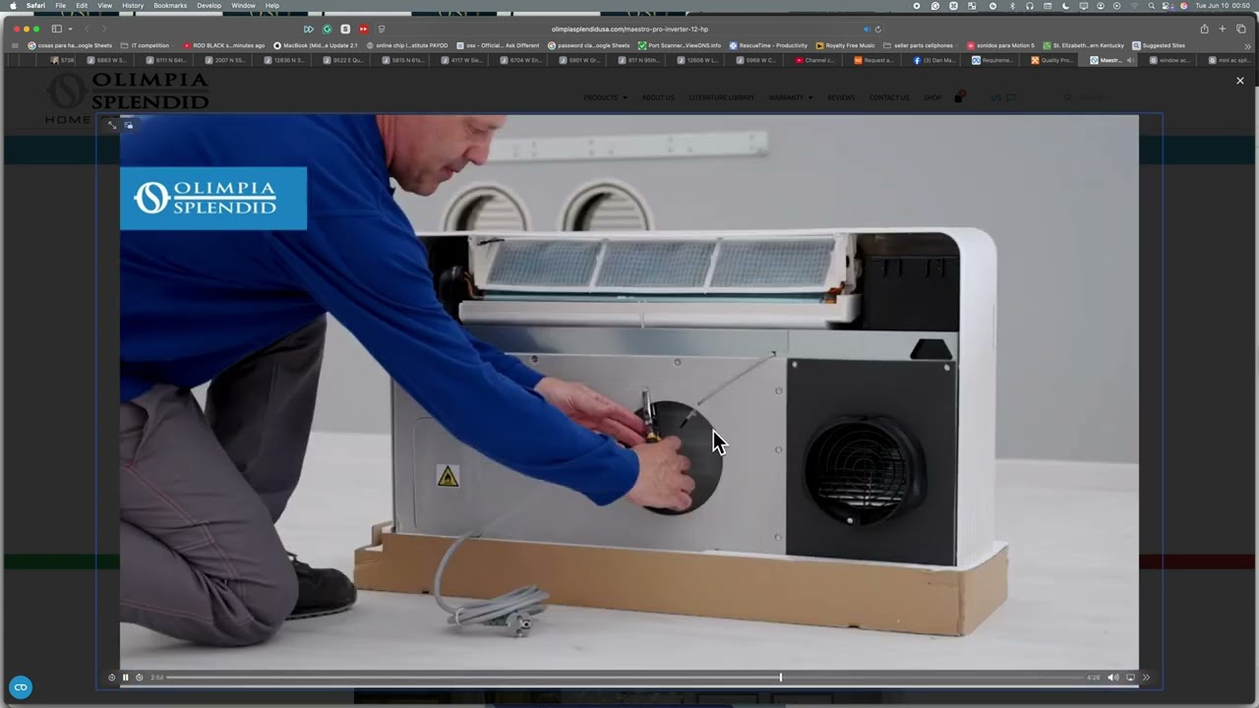Open the Grammarly extension icon

pyautogui.click(x=328, y=29)
